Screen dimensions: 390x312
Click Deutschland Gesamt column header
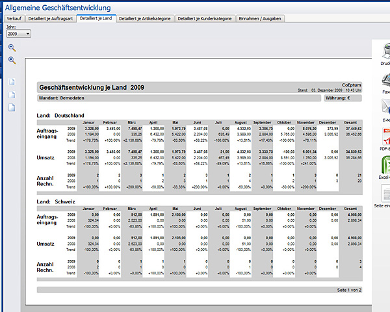(x=350, y=122)
